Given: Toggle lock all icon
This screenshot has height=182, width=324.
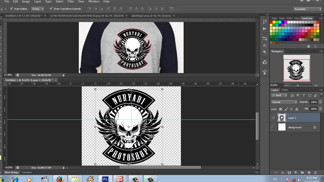Looking at the screenshot, I should coord(297,109).
